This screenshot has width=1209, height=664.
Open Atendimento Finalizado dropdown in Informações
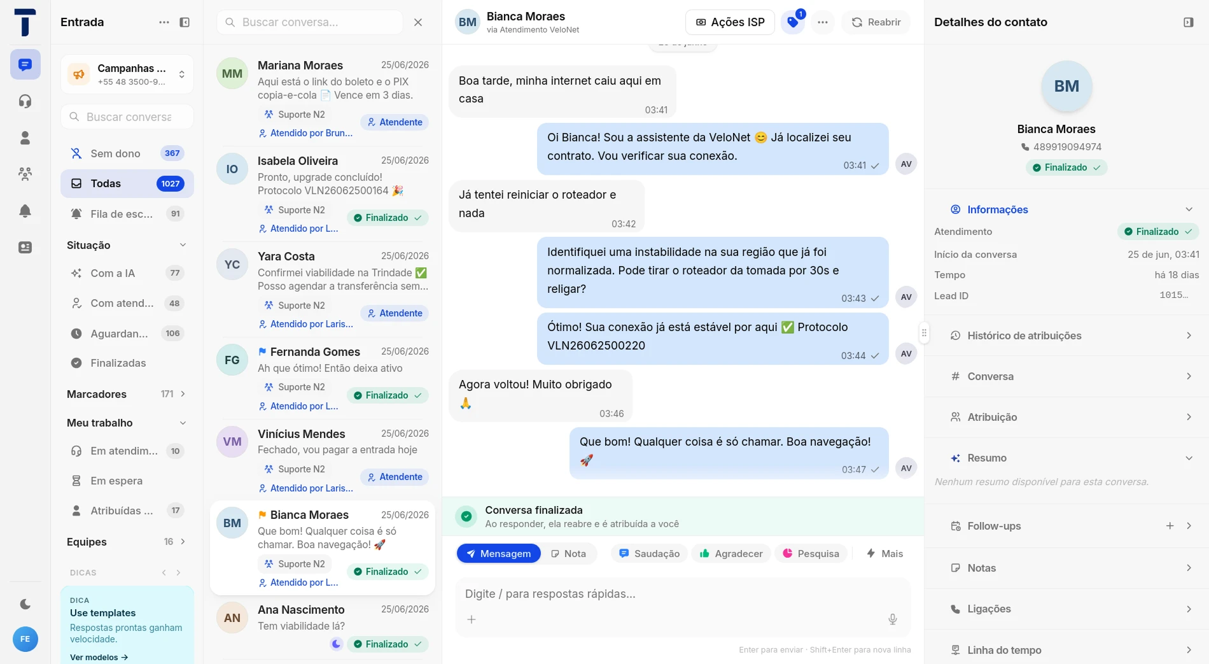point(1158,232)
